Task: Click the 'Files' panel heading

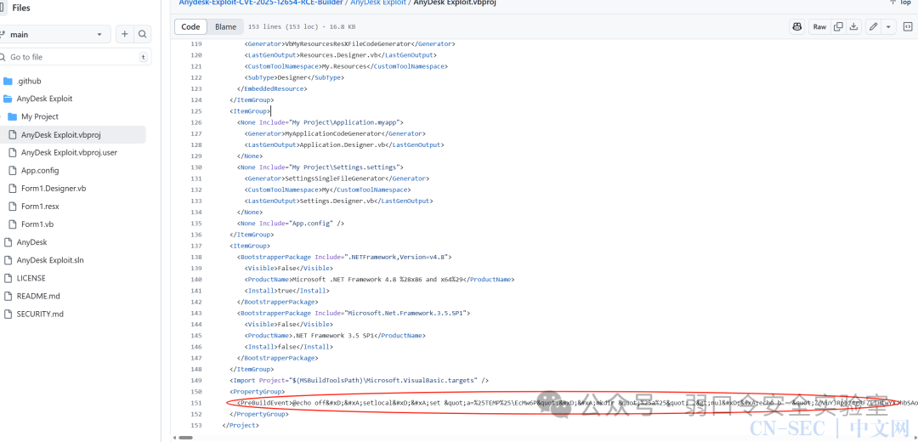Action: click(21, 8)
